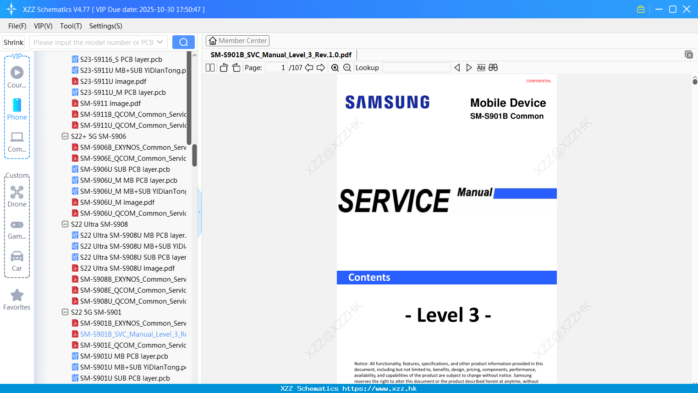Open SM-S906B_EXYNOS_Common_Service file
This screenshot has width=698, height=393.
click(x=129, y=147)
